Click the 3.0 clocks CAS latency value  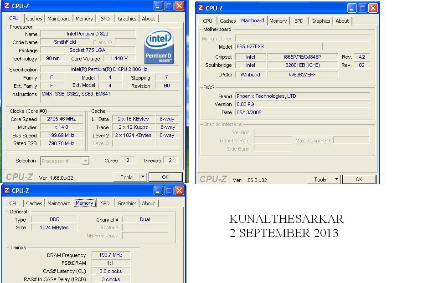111,271
